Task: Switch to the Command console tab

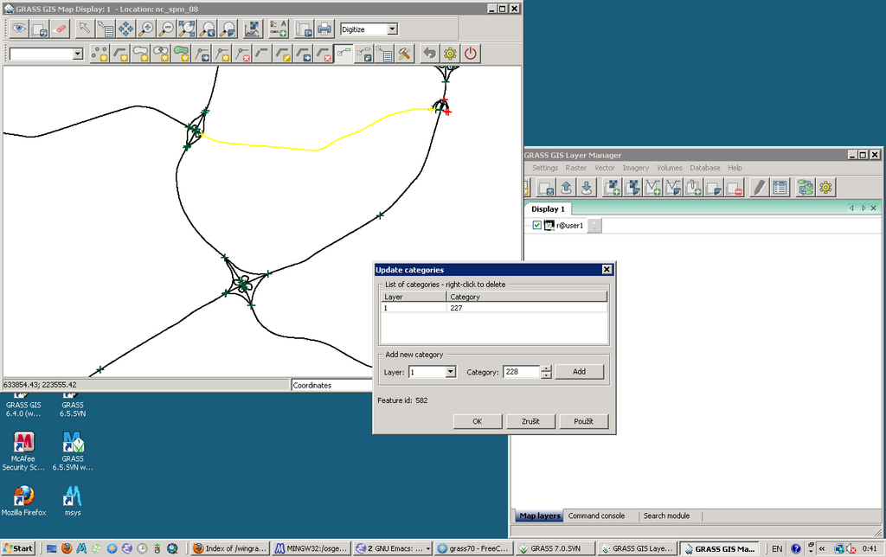Action: point(596,515)
